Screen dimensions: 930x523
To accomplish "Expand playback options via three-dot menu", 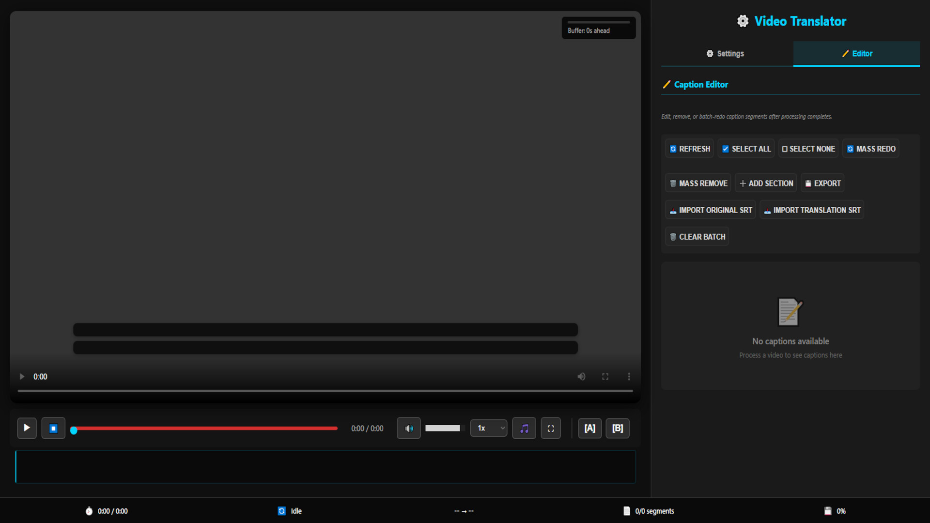I will click(629, 376).
